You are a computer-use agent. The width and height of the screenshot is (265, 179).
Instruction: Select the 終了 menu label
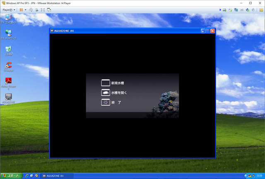point(116,102)
